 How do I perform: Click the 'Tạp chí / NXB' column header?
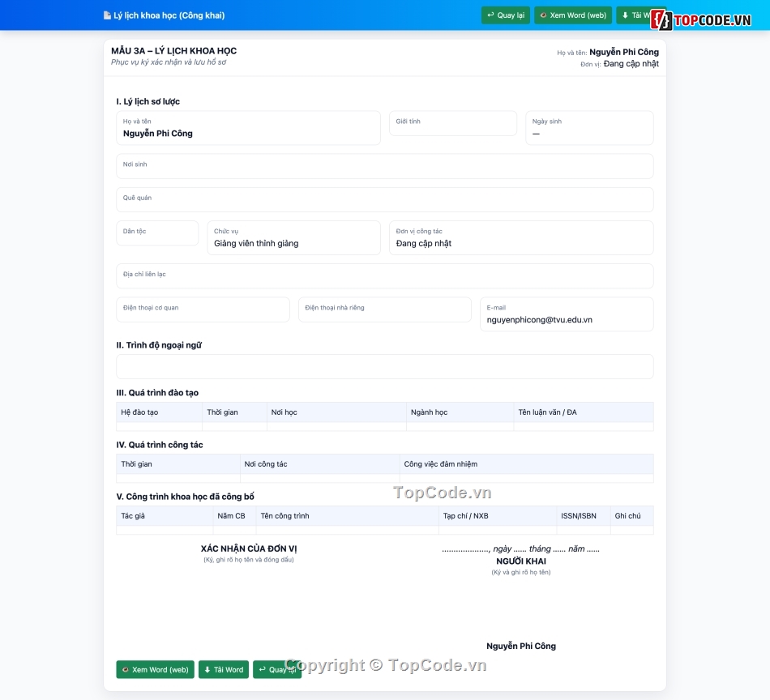pos(498,516)
